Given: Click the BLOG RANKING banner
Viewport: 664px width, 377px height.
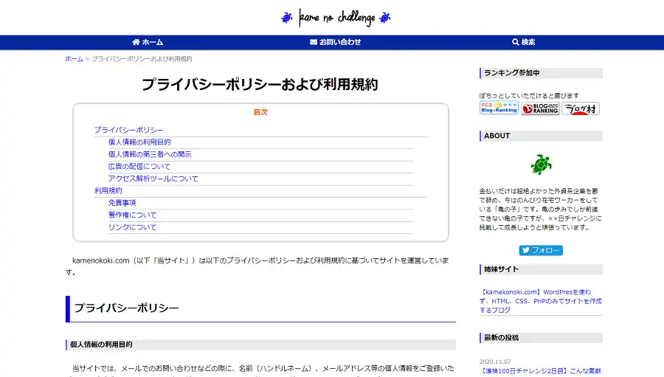Looking at the screenshot, I should coord(540,108).
